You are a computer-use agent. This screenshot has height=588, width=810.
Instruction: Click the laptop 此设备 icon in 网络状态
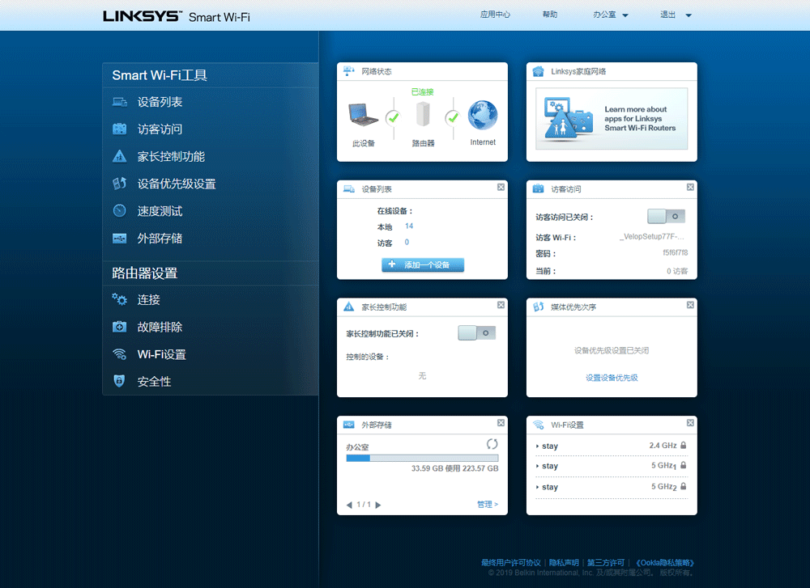(x=363, y=115)
